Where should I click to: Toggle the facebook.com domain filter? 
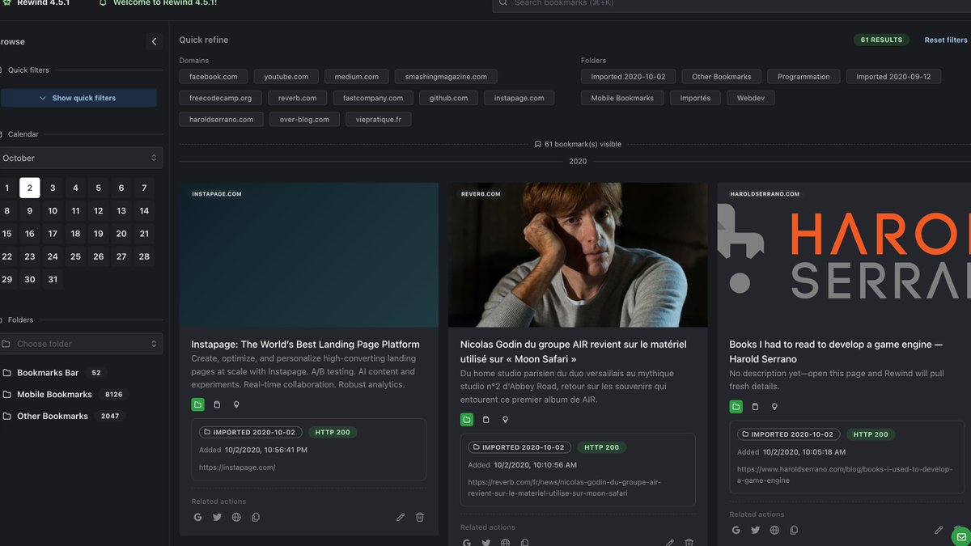pyautogui.click(x=214, y=77)
